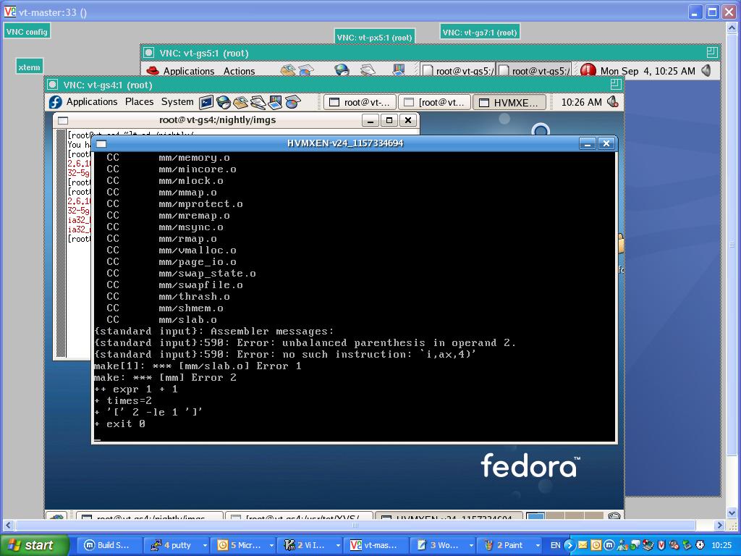Open the terminal launcher icon in Fedora panel
This screenshot has height=556, width=741.
pos(206,102)
